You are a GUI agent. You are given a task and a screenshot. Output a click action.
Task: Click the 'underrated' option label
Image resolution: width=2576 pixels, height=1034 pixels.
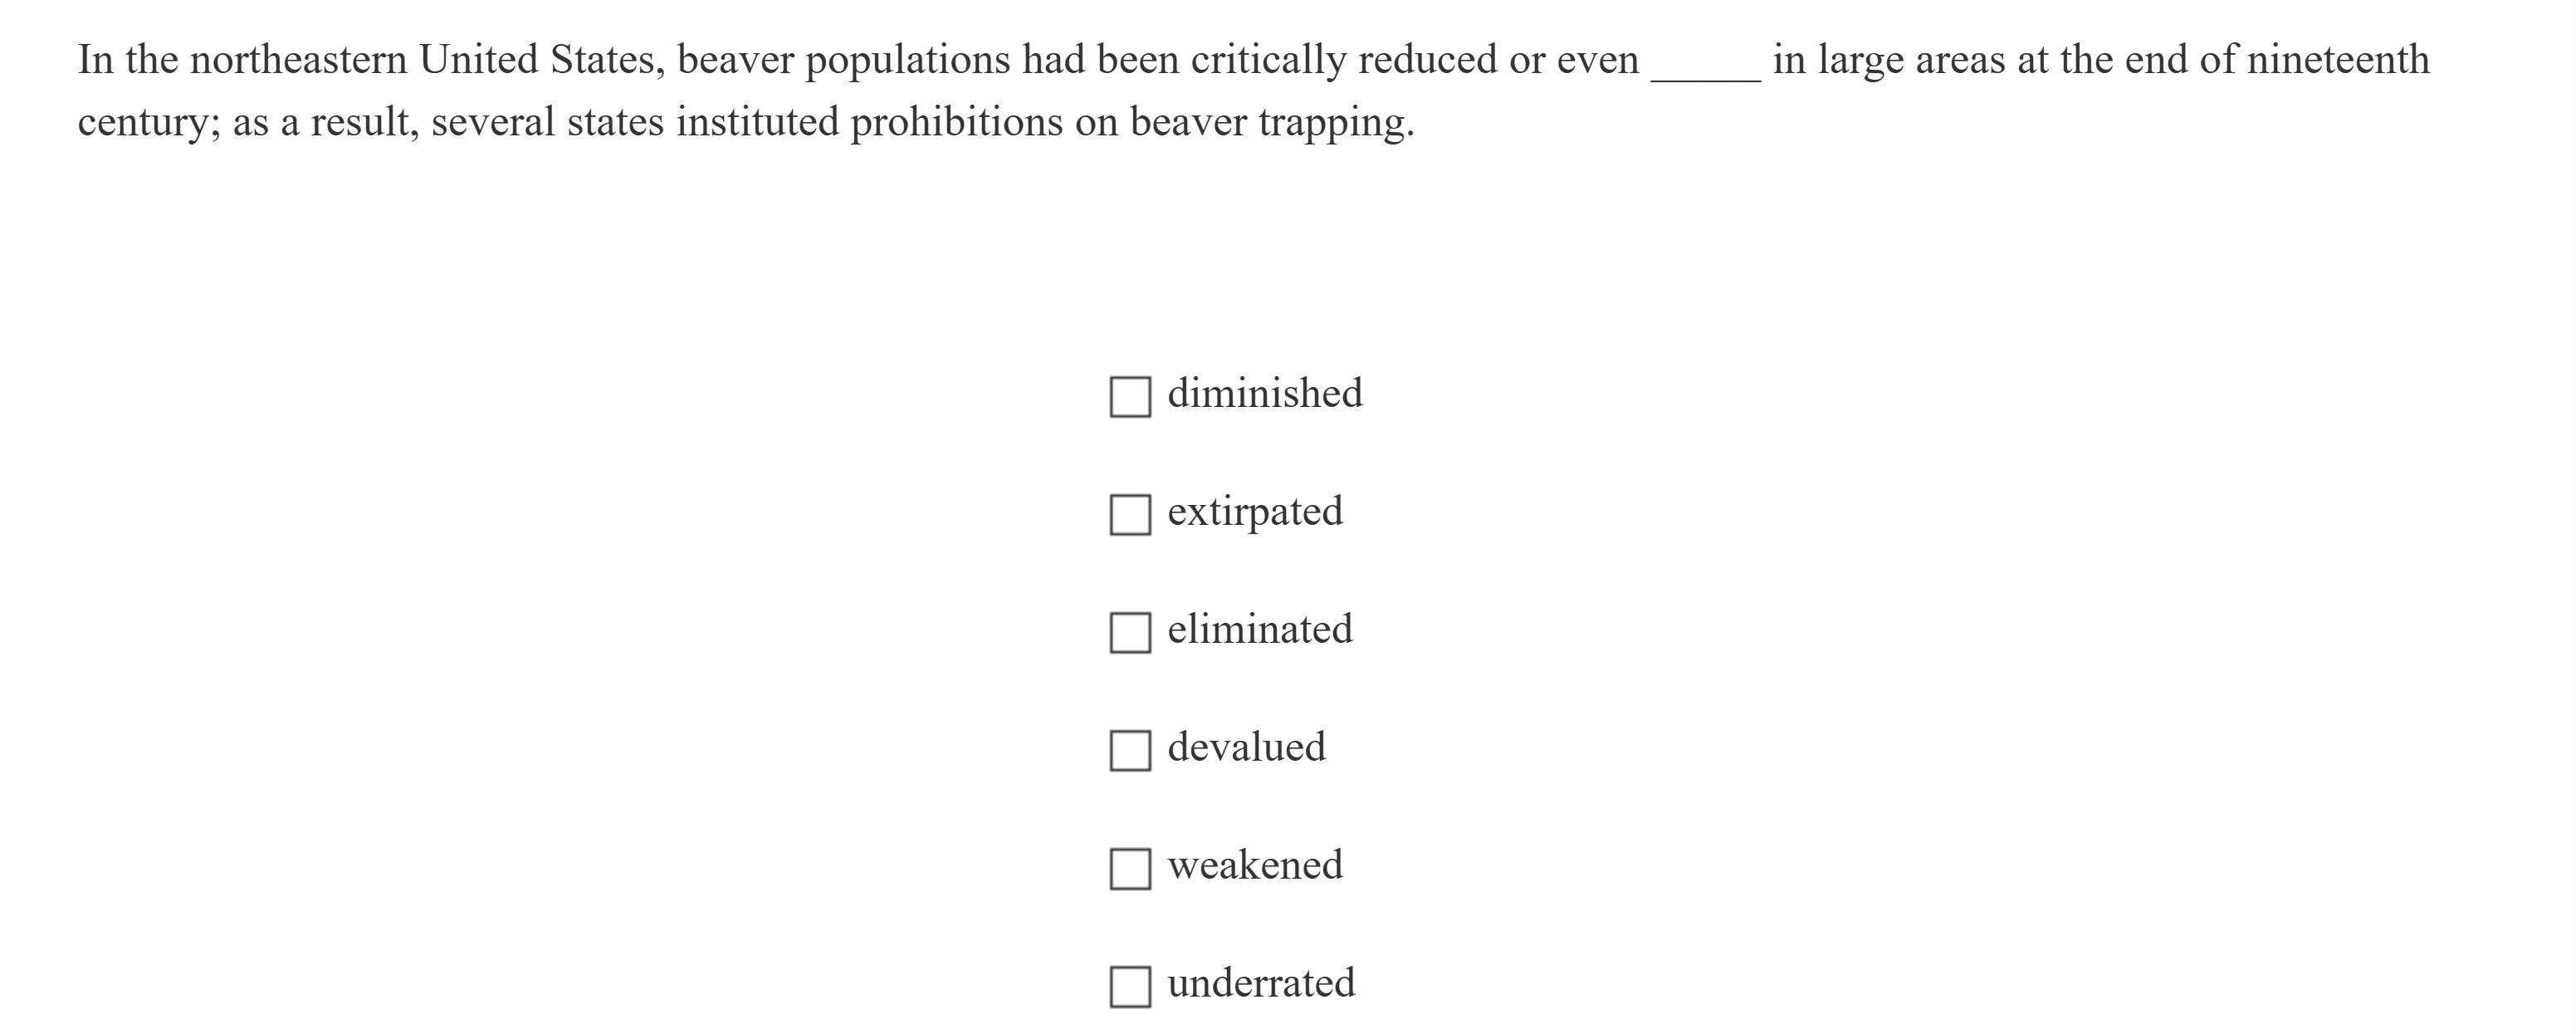(1260, 984)
